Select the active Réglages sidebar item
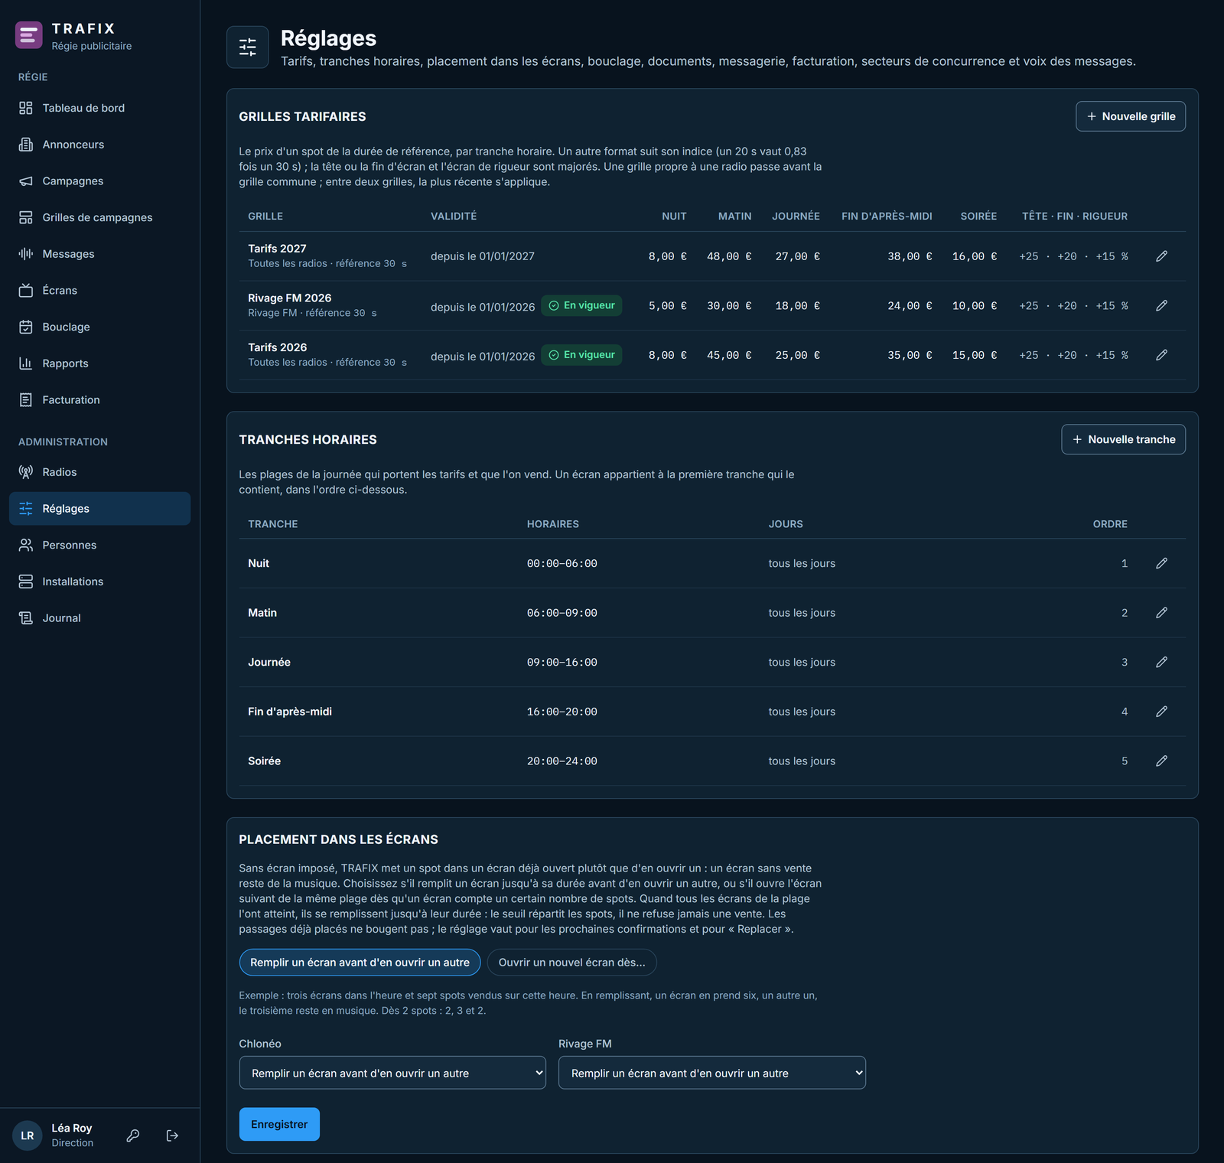 [x=99, y=509]
